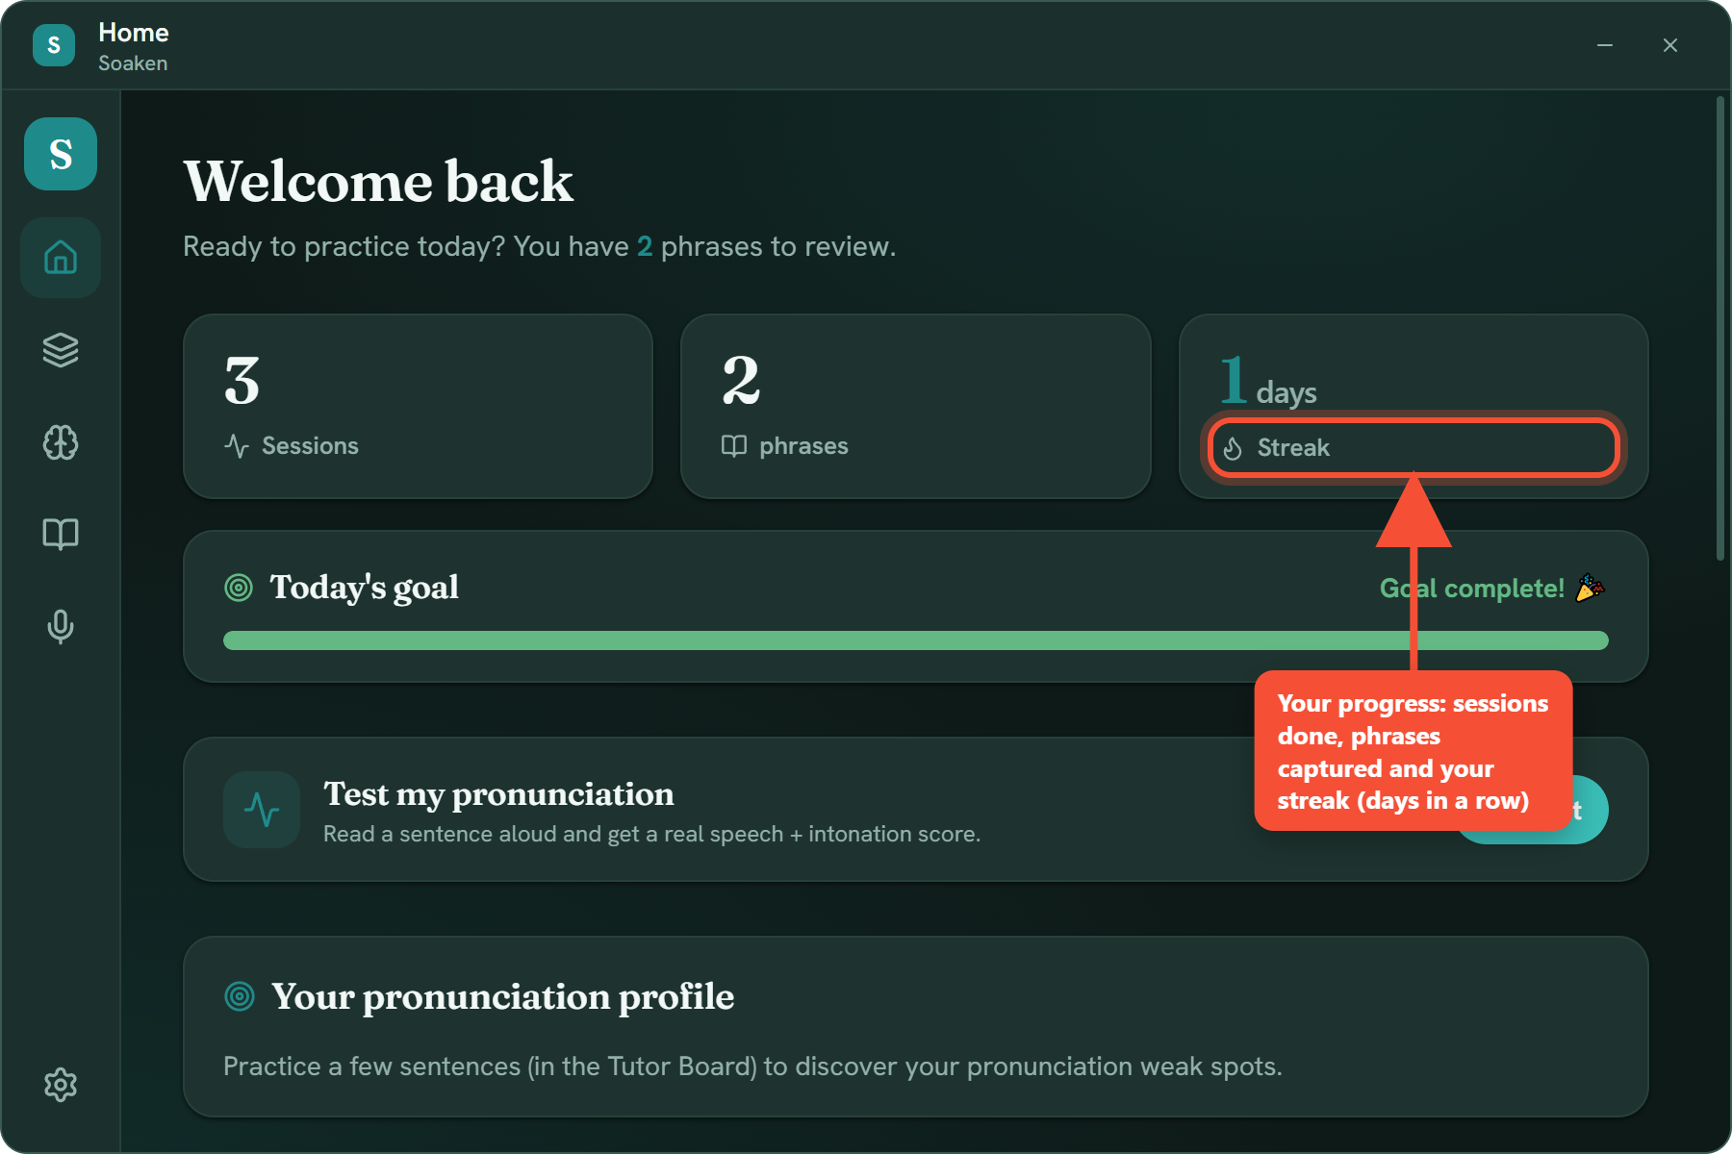Screen dimensions: 1732x1154
Task: Minimize the Soaken window
Action: 1605,45
